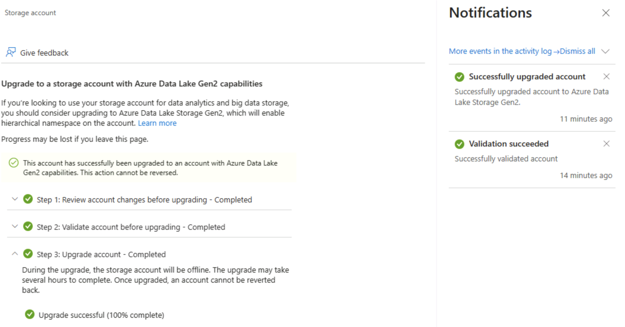Click the Step 2 completed check icon

click(28, 227)
